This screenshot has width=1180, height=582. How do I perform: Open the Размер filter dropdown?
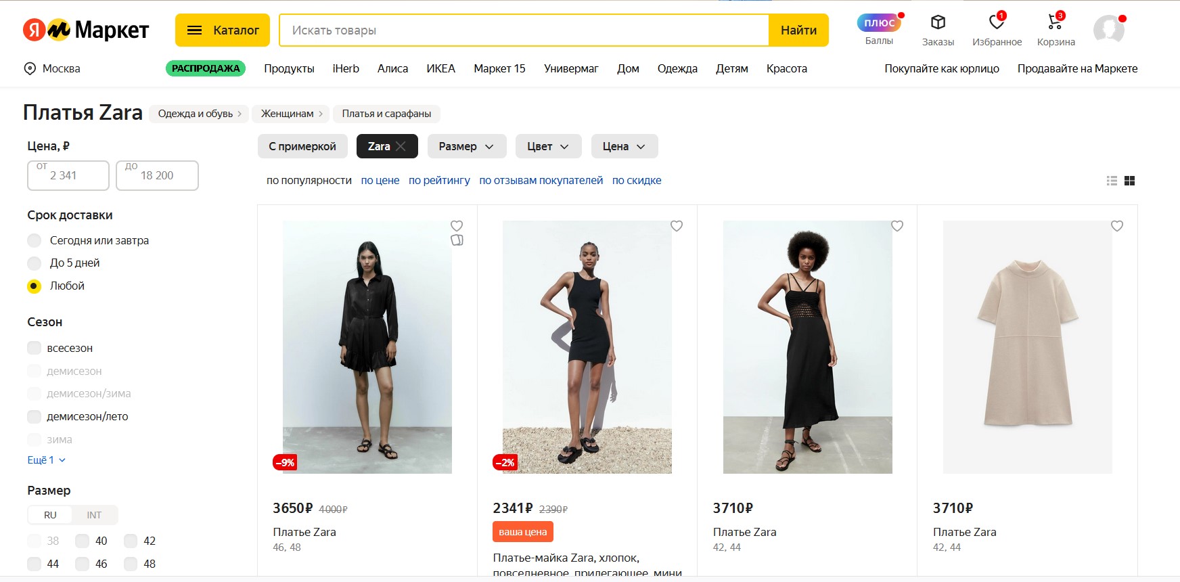click(467, 146)
